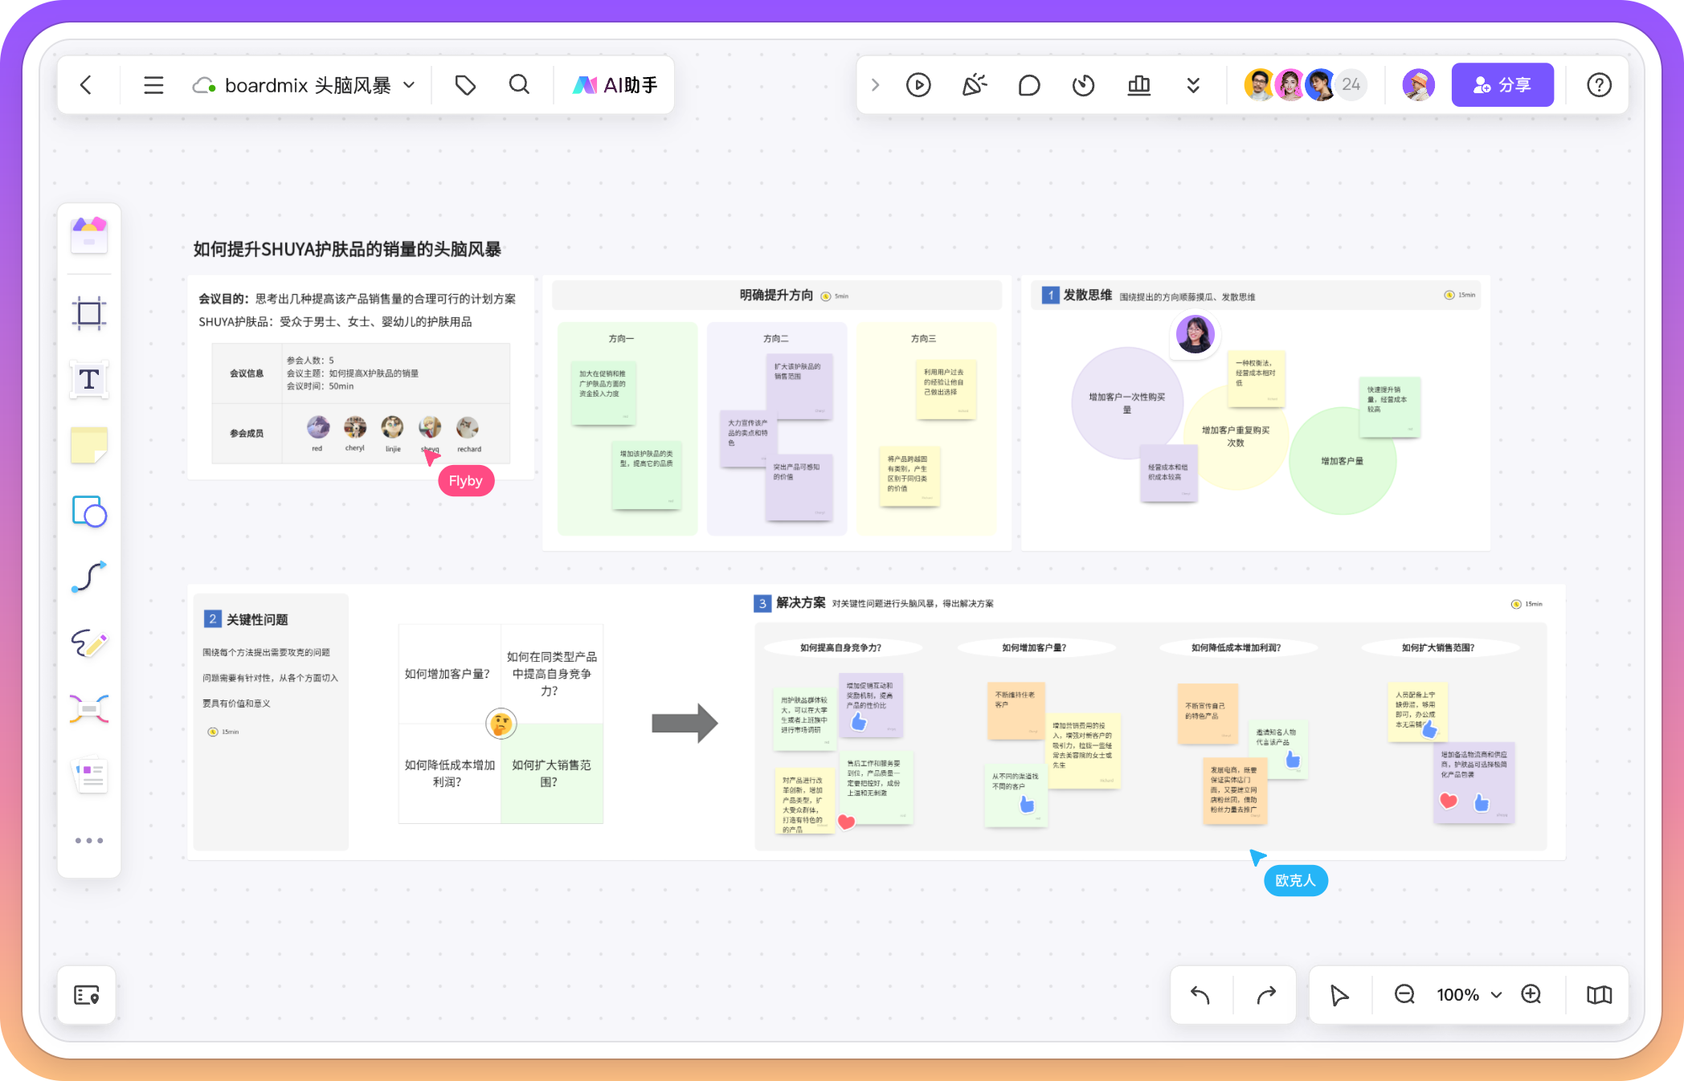The image size is (1684, 1081).
Task: Select the Shapes tool
Action: [89, 511]
